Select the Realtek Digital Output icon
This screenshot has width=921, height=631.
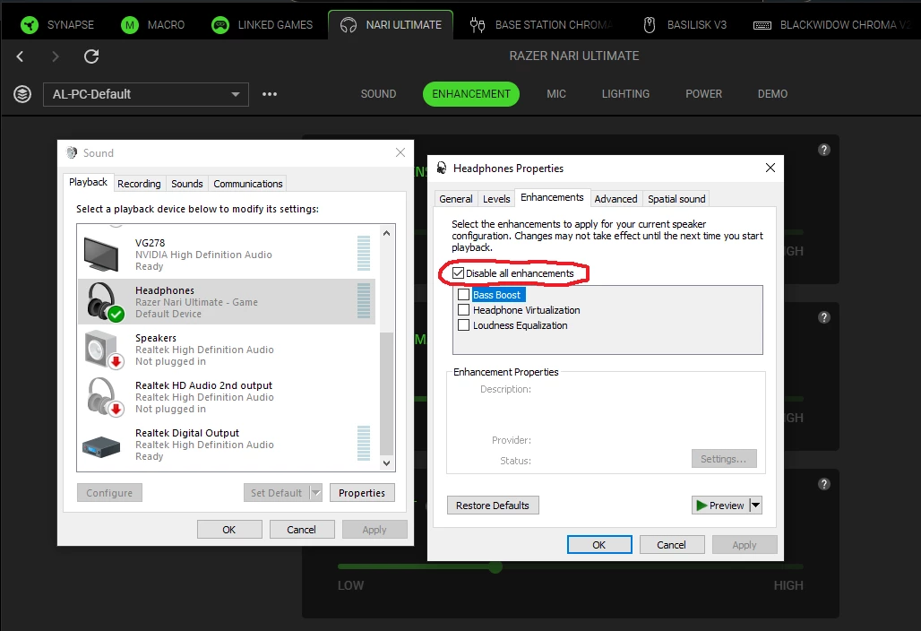coord(101,446)
